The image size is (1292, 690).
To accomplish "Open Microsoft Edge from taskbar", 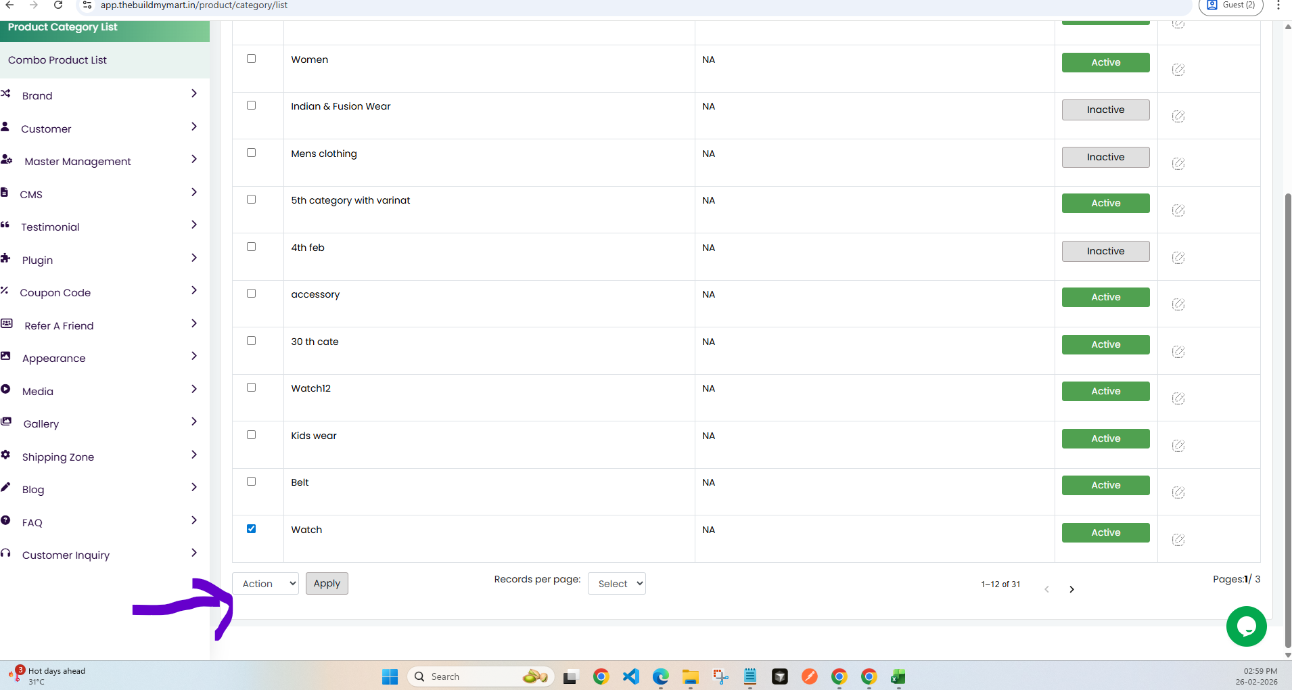I will point(660,676).
